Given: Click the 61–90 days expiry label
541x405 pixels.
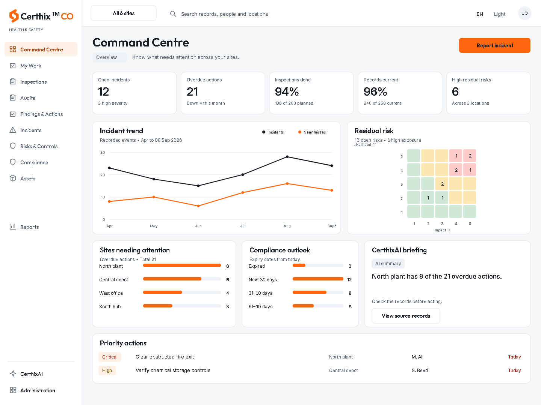Looking at the screenshot, I should [x=261, y=306].
